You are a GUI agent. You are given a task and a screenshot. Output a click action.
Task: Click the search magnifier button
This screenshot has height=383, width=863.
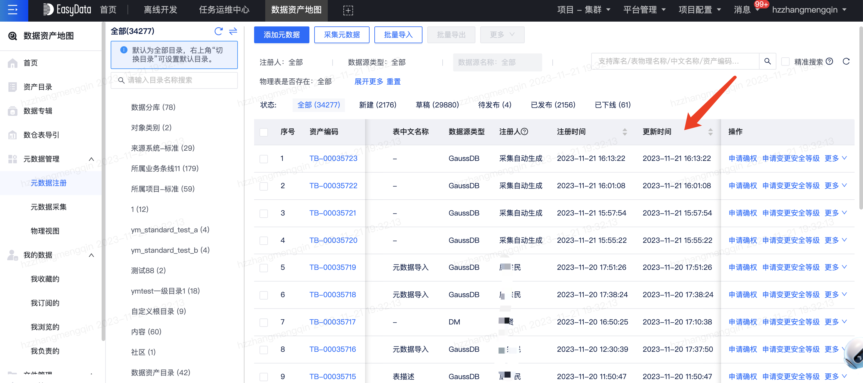click(x=767, y=61)
